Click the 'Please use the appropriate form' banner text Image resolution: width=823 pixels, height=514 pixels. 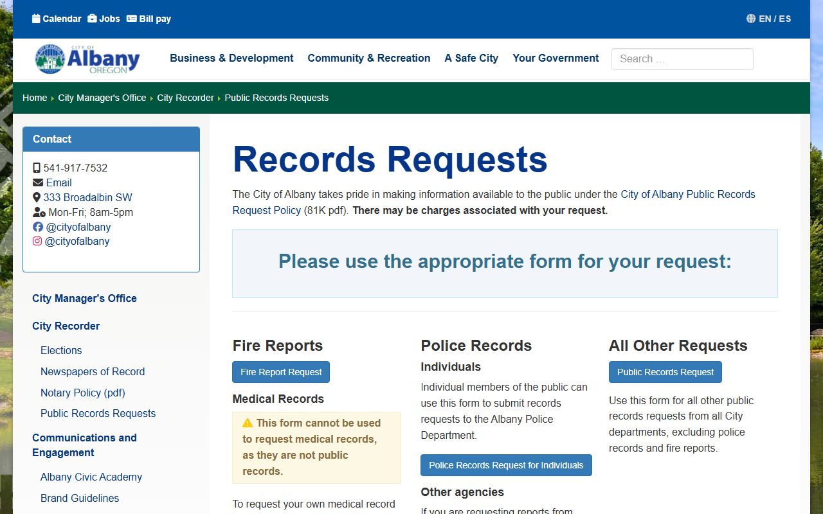click(x=505, y=261)
